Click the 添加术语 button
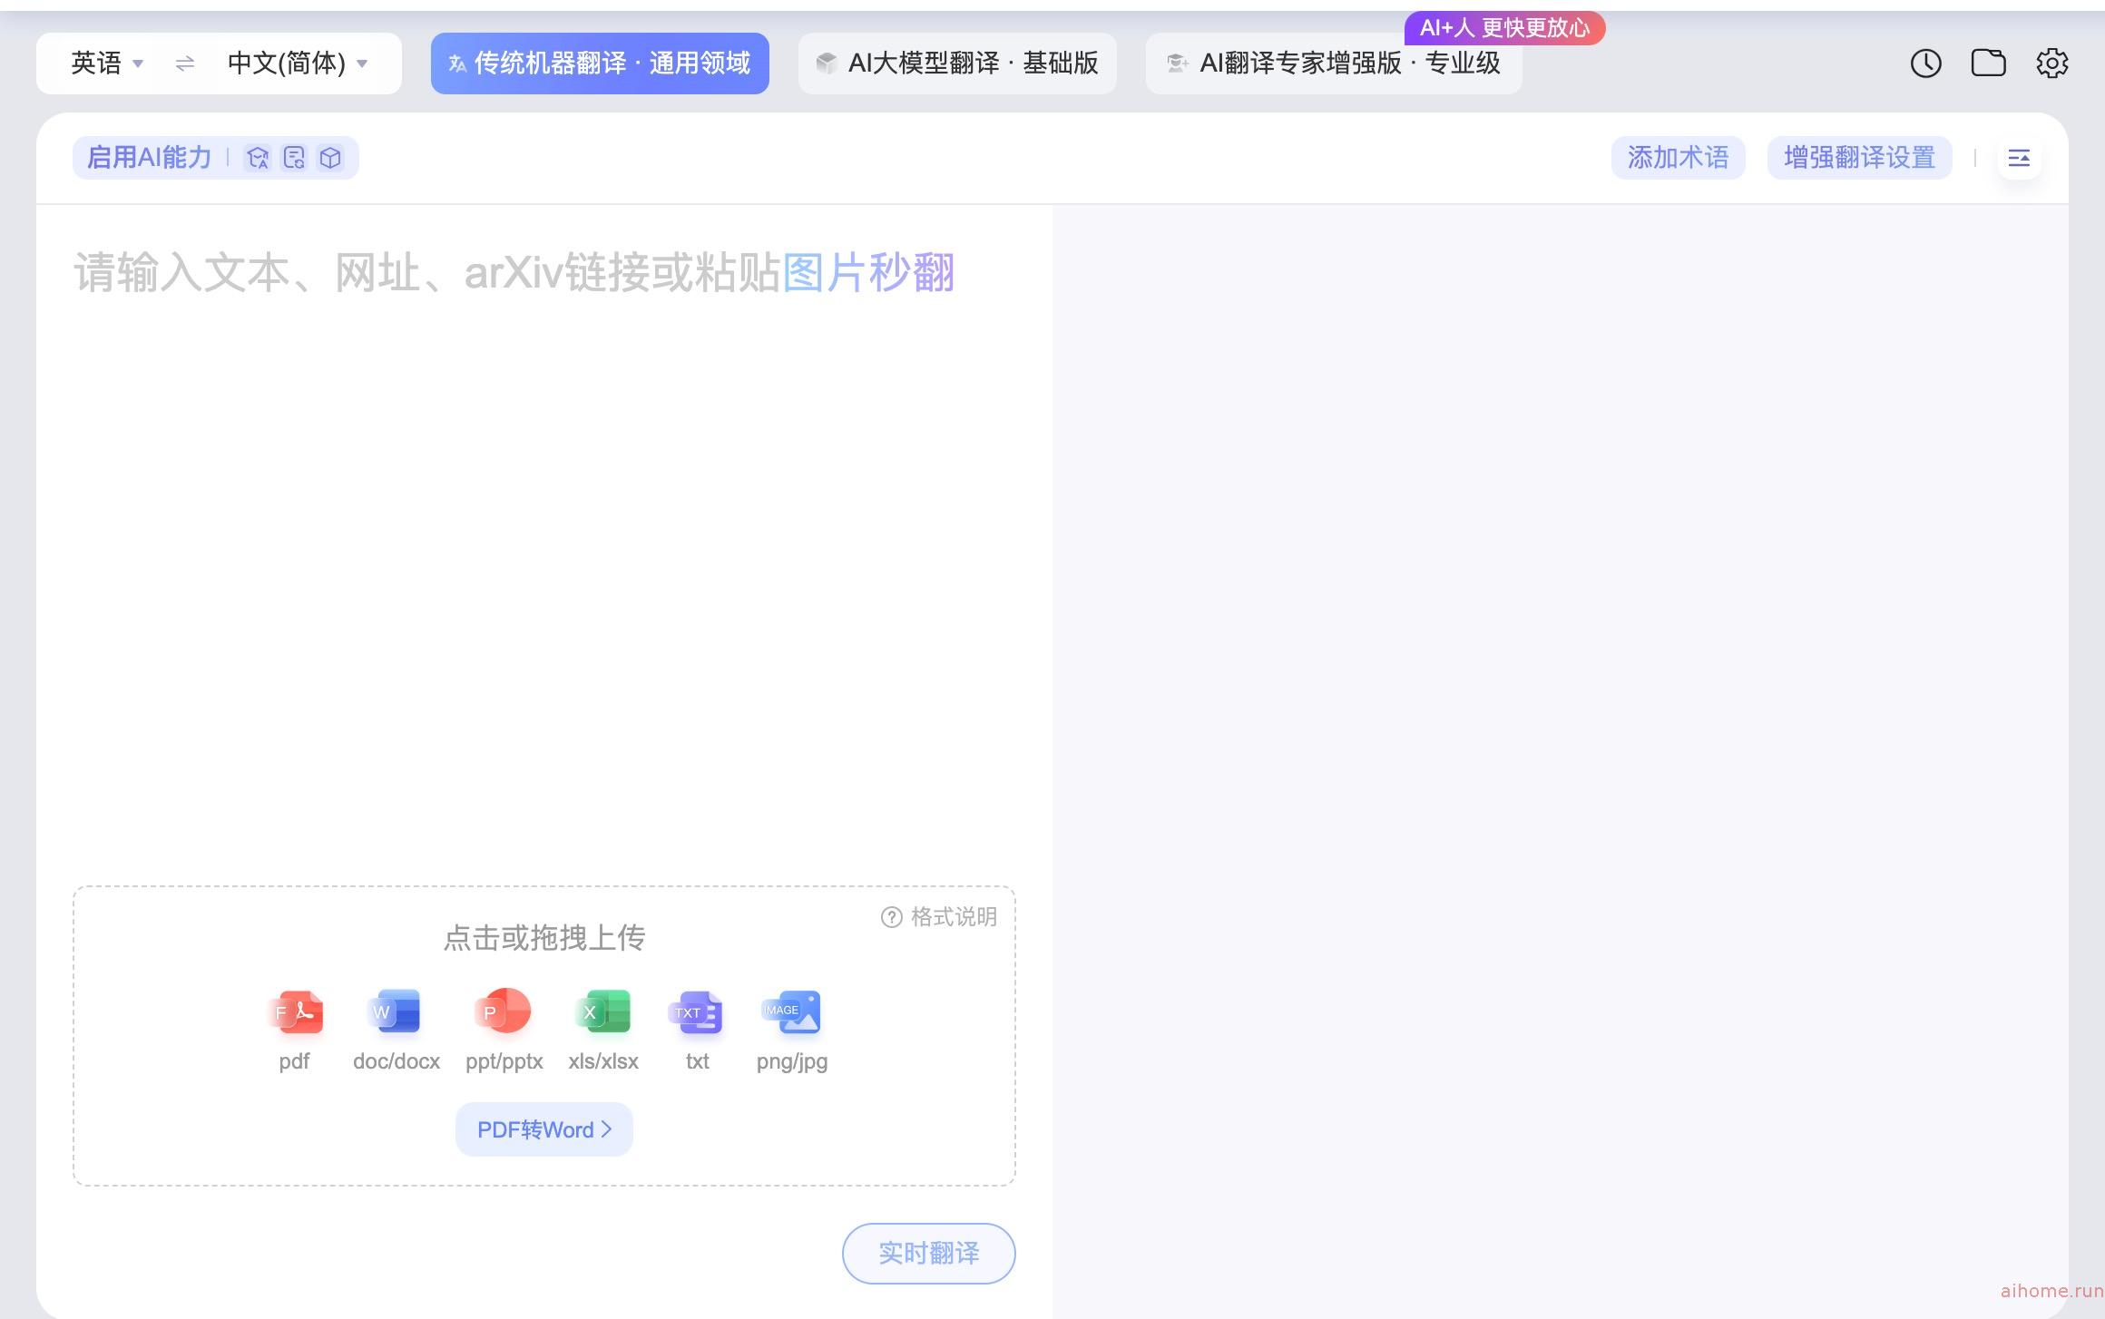This screenshot has height=1319, width=2105. [1678, 158]
